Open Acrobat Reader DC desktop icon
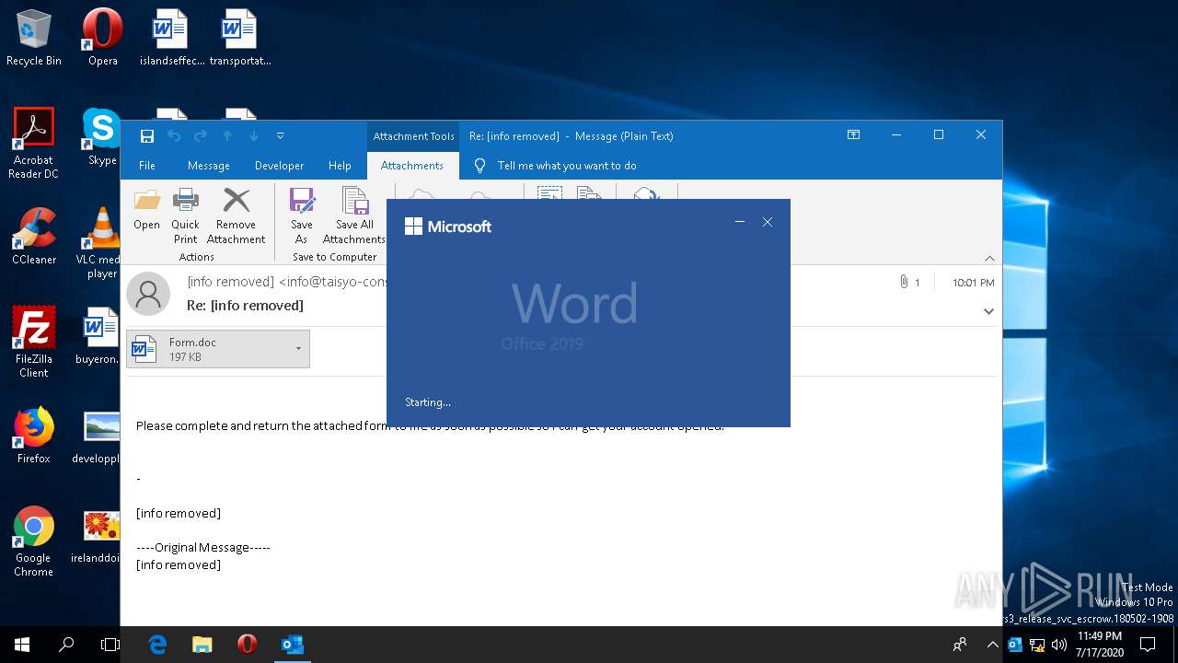The height and width of the screenshot is (663, 1178). (x=34, y=144)
